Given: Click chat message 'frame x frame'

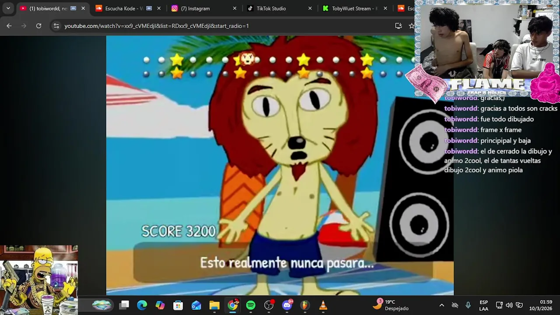Looking at the screenshot, I should pos(501,130).
